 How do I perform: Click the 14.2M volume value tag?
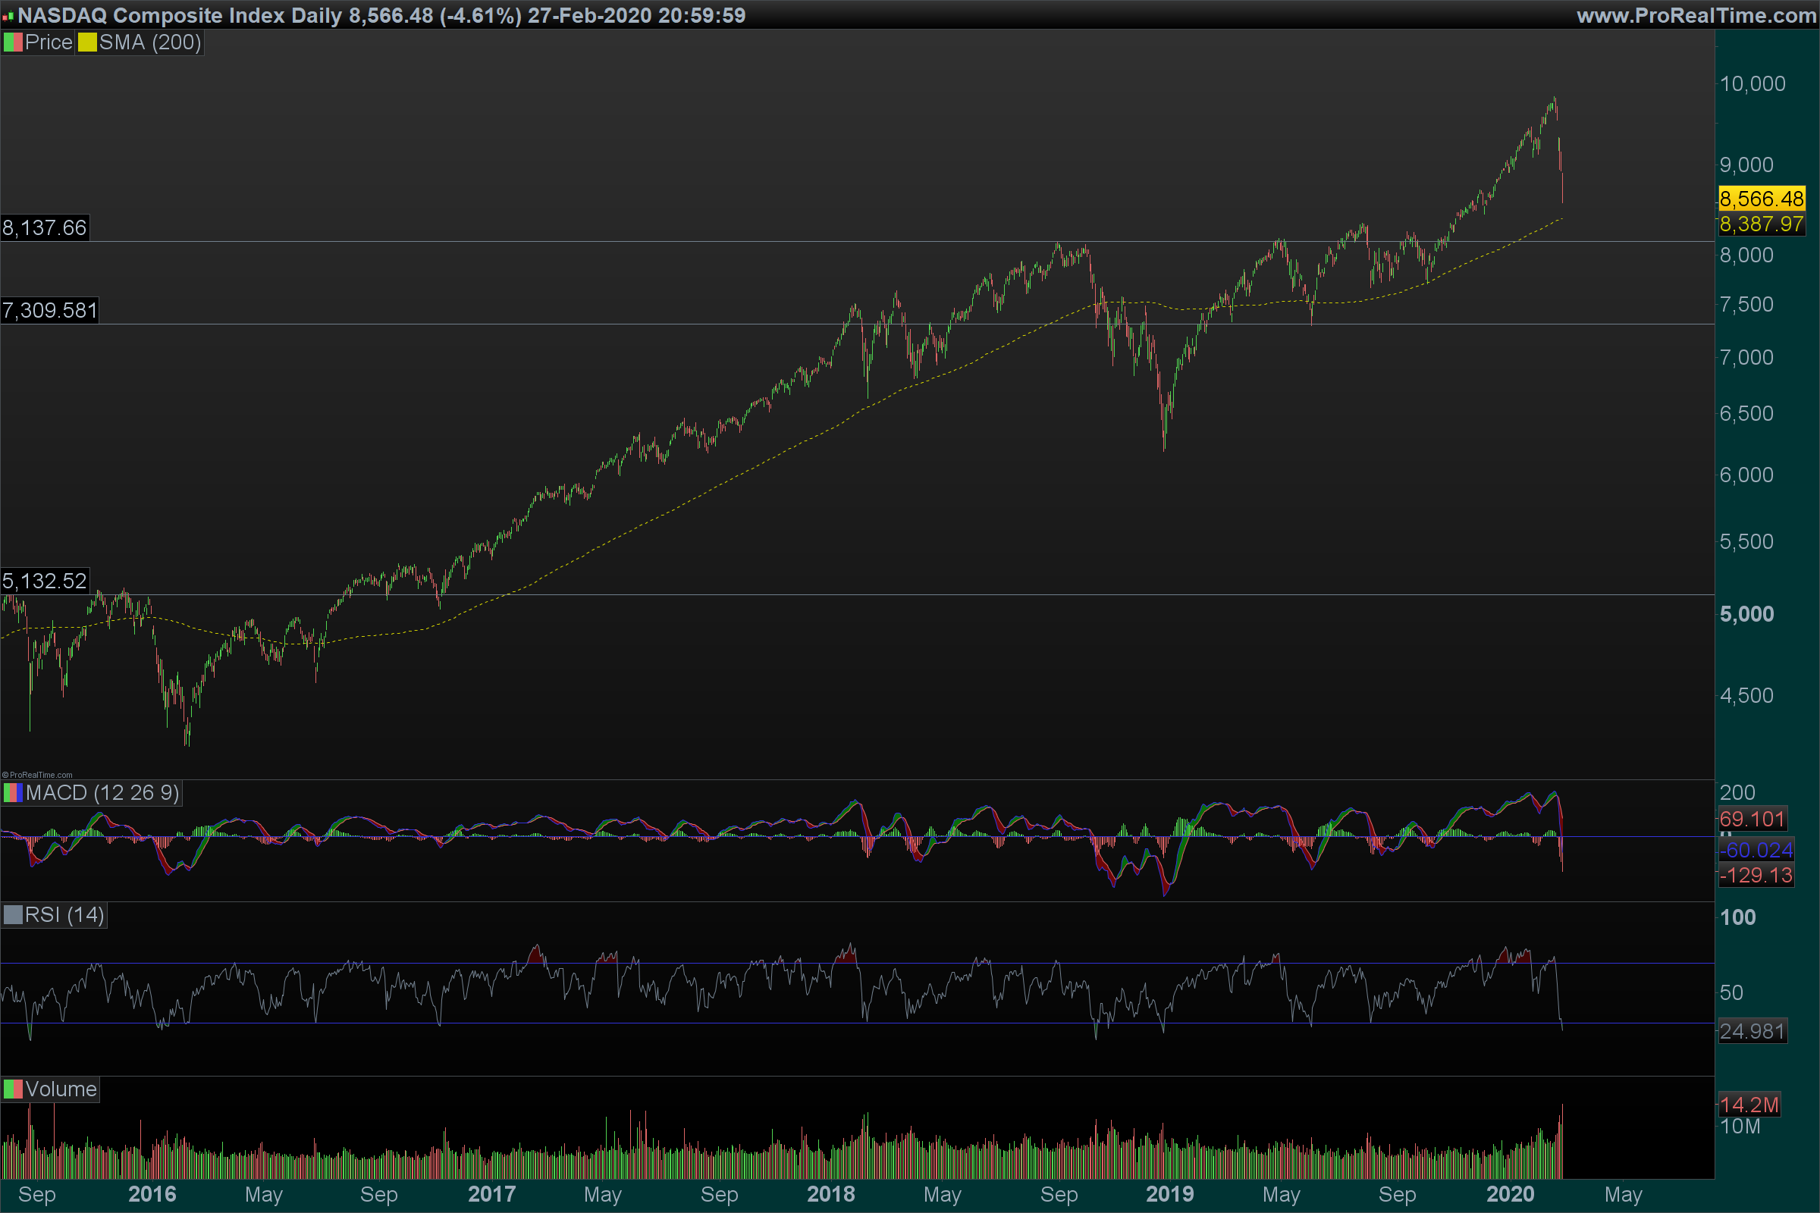coord(1749,1105)
